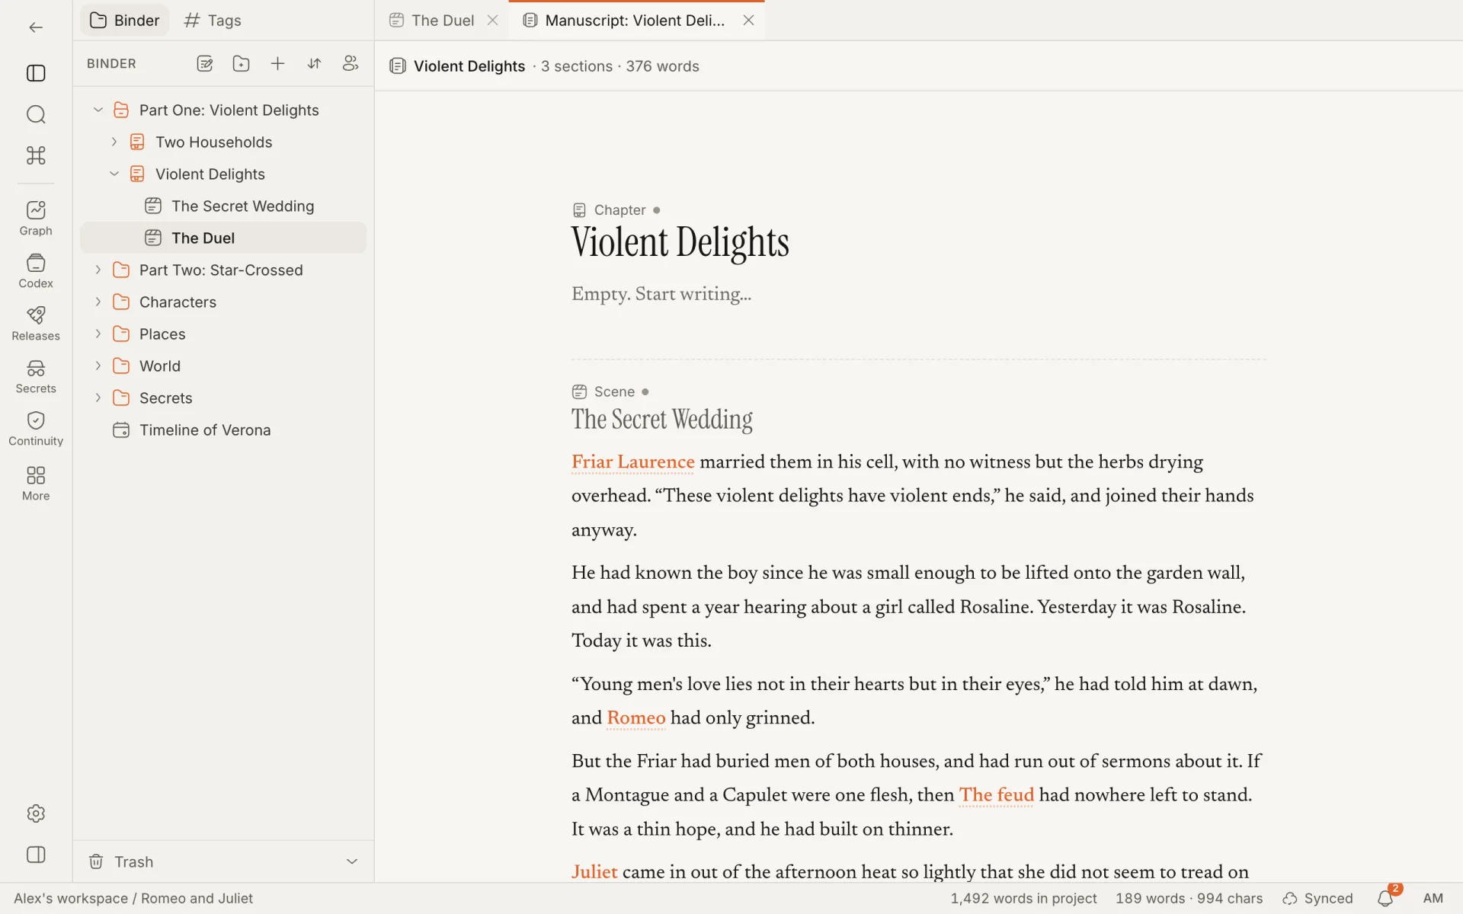The height and width of the screenshot is (914, 1463).
Task: Go back using the arrow icon
Action: [x=36, y=27]
